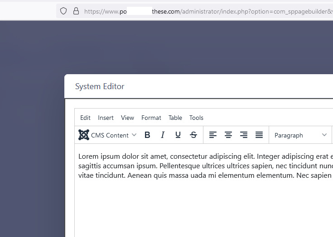The image size is (333, 237).
Task: Open the Edit menu
Action: [x=85, y=118]
